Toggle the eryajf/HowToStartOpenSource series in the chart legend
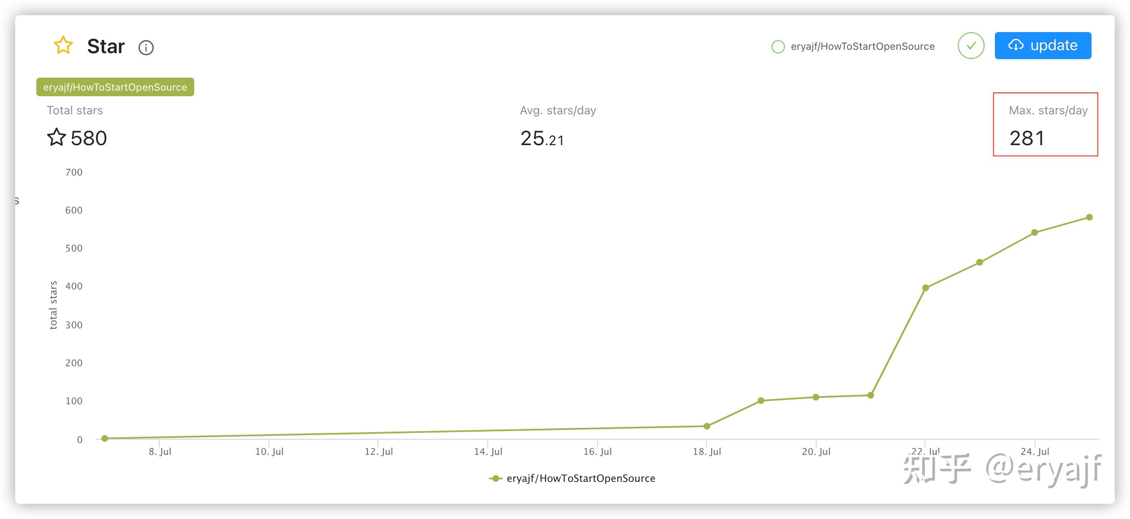 [572, 478]
